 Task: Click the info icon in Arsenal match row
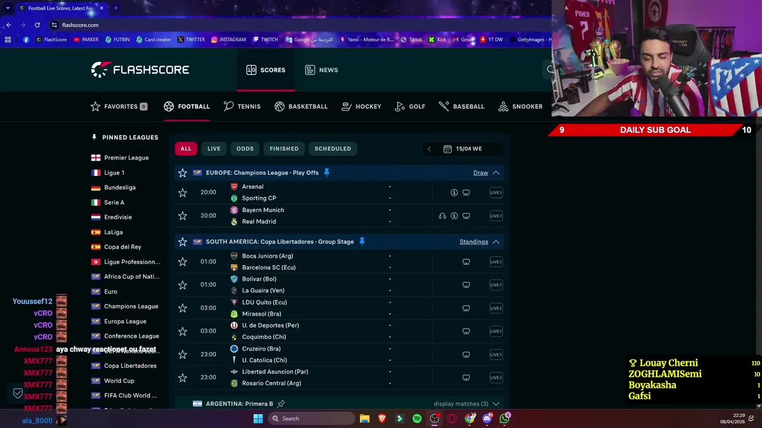(x=454, y=193)
